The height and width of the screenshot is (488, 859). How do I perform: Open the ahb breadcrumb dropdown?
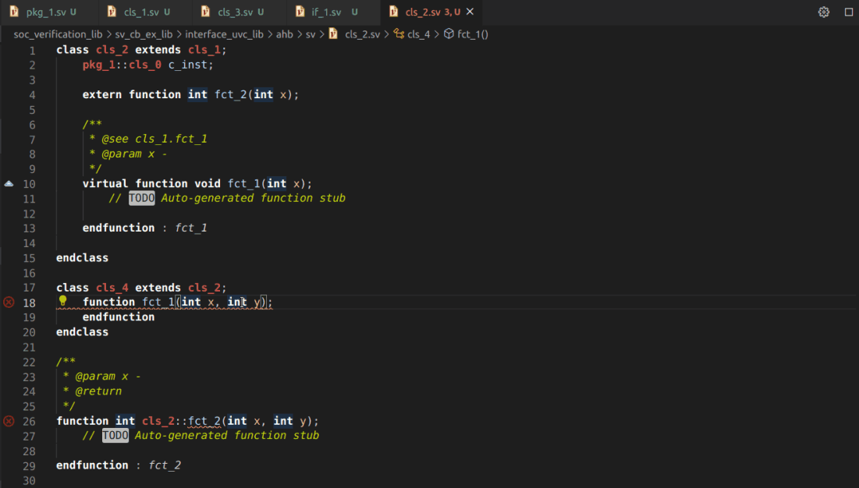284,34
